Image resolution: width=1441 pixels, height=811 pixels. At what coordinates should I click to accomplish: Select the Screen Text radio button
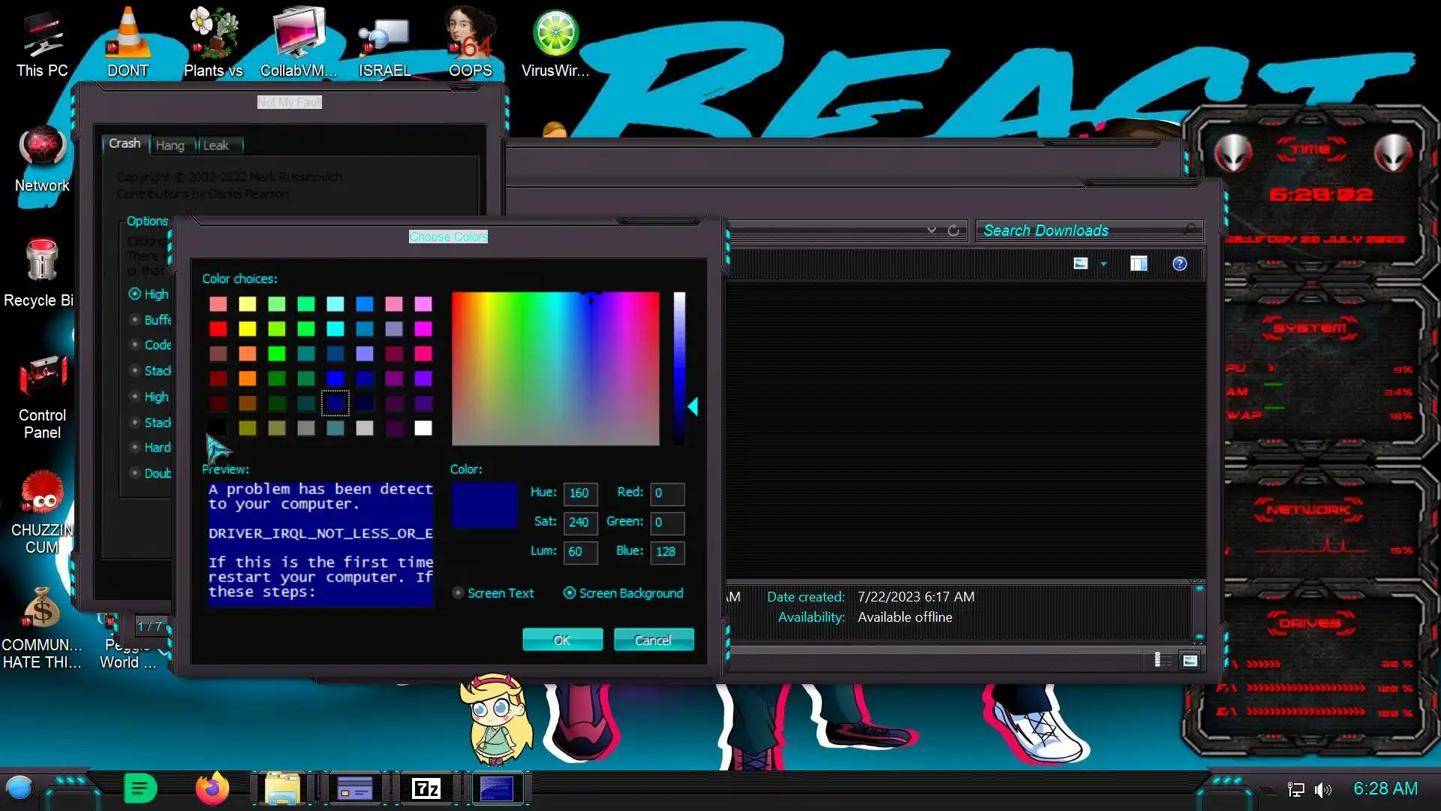coord(458,593)
